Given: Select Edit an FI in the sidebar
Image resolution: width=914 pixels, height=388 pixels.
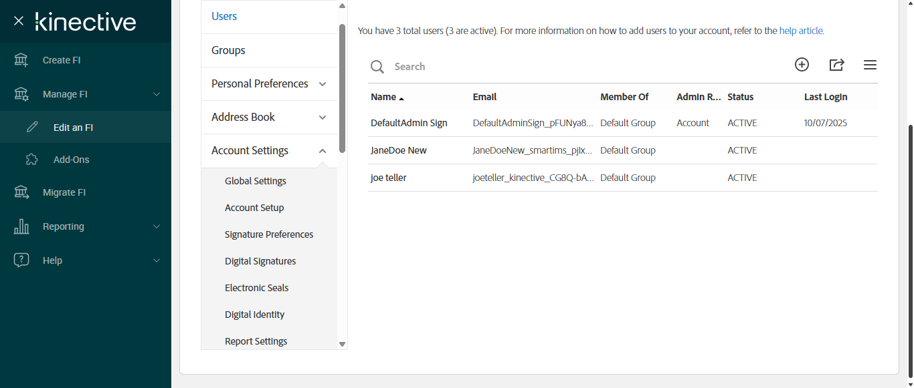Looking at the screenshot, I should [x=73, y=128].
